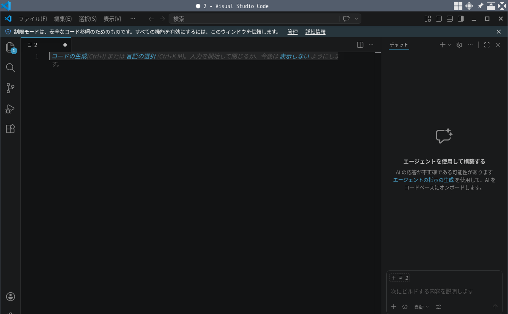This screenshot has height=314, width=508.
Task: Open Customize Layout icon
Action: pyautogui.click(x=428, y=19)
